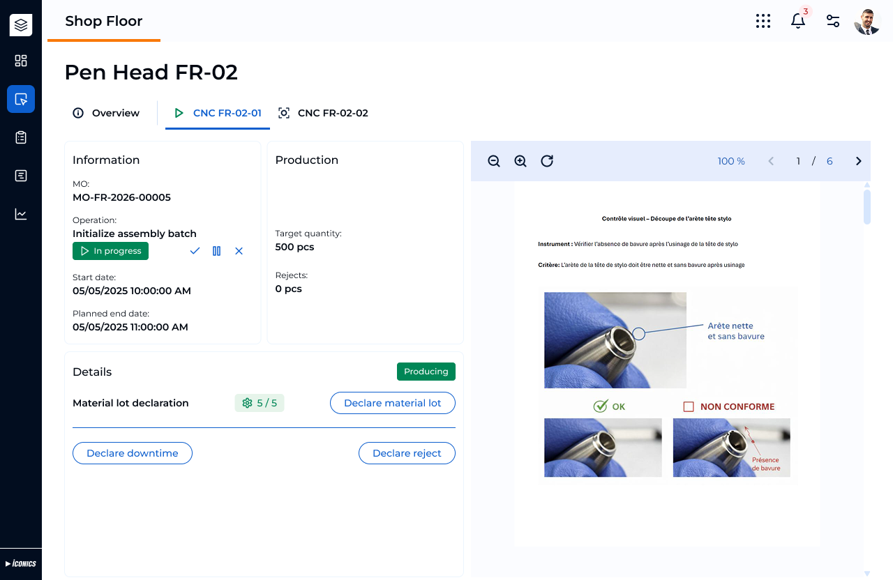Click the start date 05/05/2025 10:00:00 AM
The image size is (893, 580).
tap(132, 291)
